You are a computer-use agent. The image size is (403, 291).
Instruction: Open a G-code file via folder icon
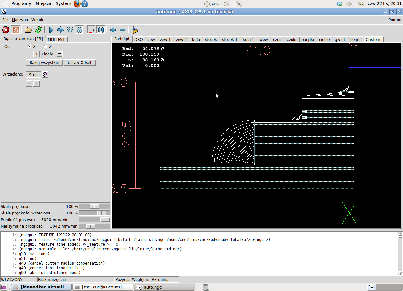(28, 30)
